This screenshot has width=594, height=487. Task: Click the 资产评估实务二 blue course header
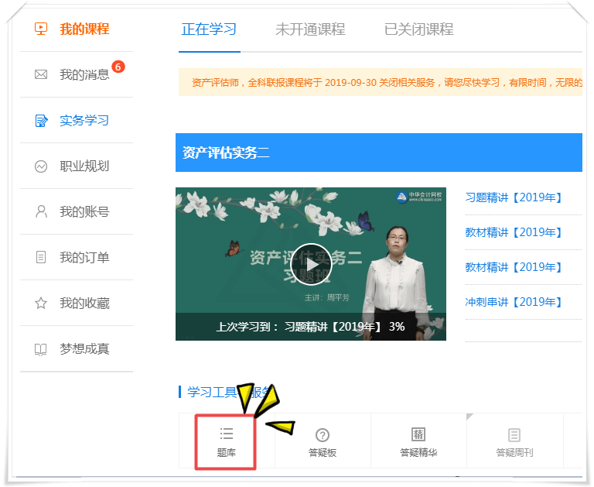[379, 153]
